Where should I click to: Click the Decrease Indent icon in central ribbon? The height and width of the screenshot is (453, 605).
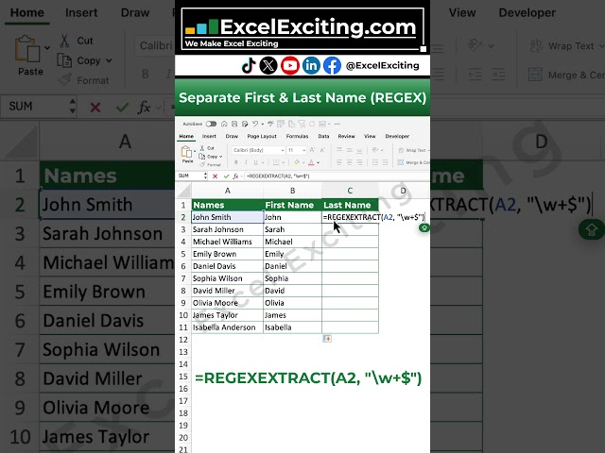pos(375,162)
